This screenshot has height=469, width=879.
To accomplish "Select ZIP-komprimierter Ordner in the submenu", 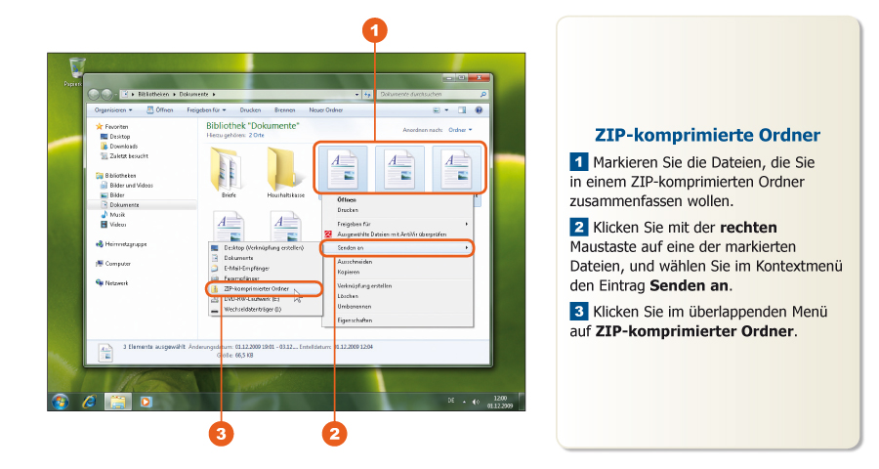I will click(x=256, y=288).
